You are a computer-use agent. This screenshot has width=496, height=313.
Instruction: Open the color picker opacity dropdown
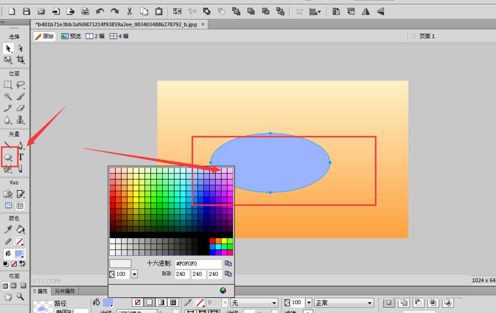pyautogui.click(x=134, y=274)
